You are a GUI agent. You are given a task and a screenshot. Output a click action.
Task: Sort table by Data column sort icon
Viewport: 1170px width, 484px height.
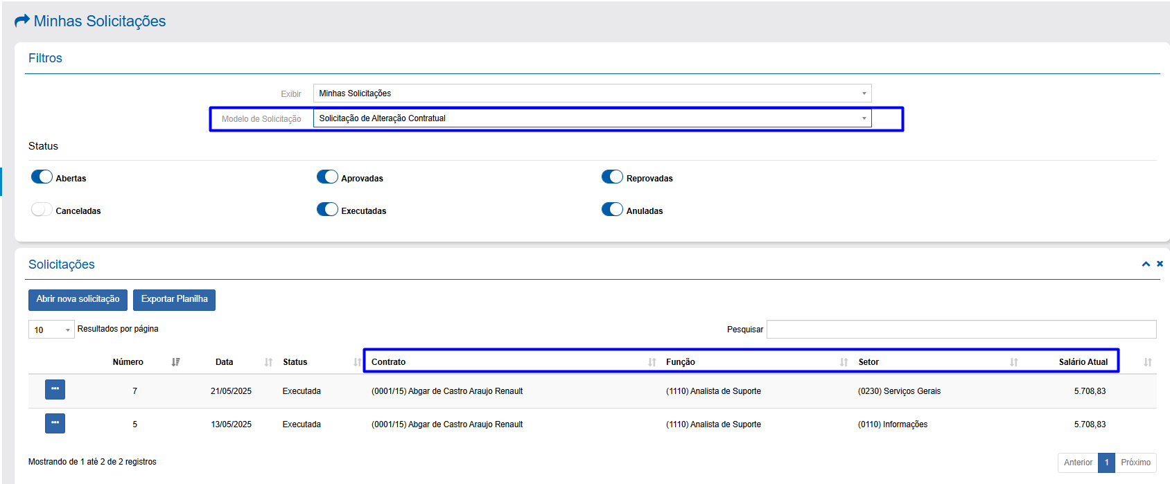[x=268, y=362]
